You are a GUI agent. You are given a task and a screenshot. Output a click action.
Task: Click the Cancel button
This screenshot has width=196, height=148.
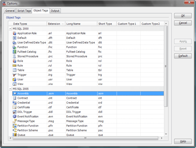tap(183, 23)
